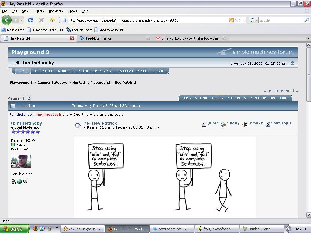Open the user's website globe icon
This screenshot has width=313, height=234.
19,181
